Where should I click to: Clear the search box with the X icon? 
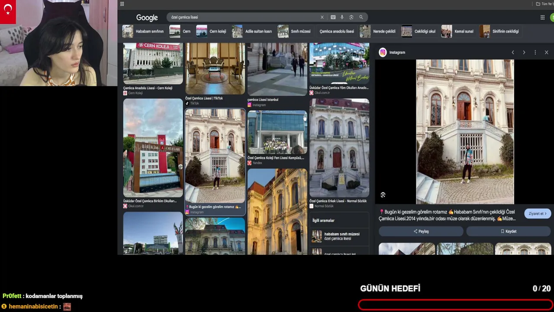click(x=322, y=17)
